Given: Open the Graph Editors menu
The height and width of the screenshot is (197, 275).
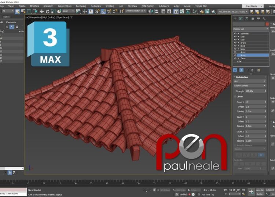Looking at the screenshot, I should coord(65,6).
